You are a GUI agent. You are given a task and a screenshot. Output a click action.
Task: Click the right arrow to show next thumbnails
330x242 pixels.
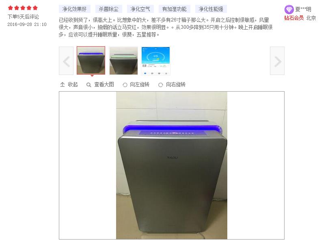[277, 61]
